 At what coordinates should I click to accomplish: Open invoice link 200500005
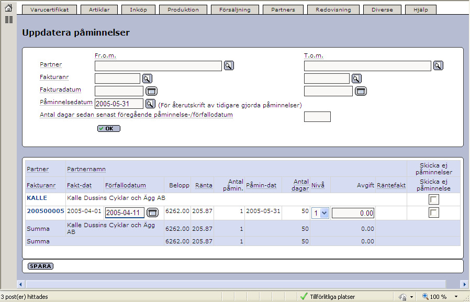pyautogui.click(x=46, y=211)
